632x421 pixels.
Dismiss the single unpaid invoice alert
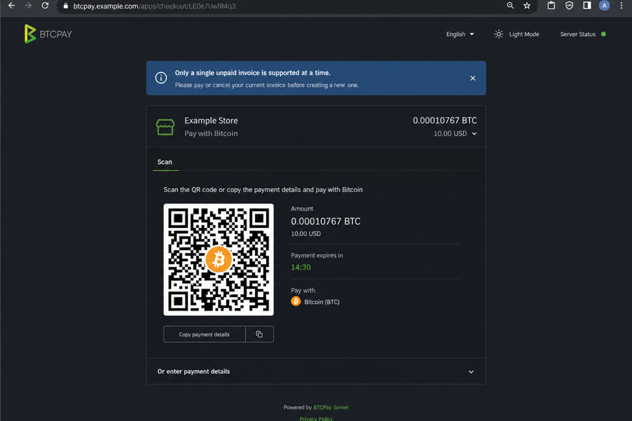pyautogui.click(x=473, y=78)
